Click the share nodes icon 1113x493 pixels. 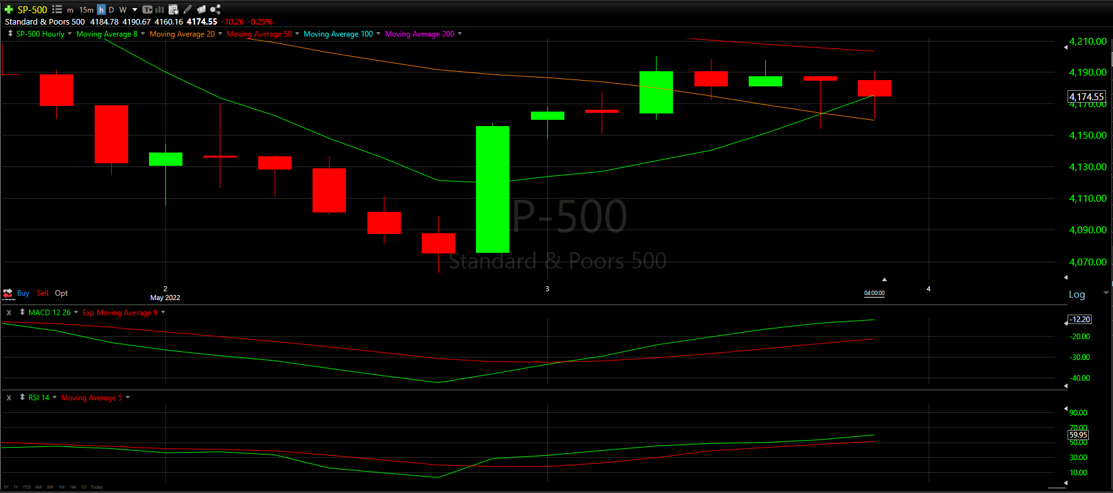215,9
